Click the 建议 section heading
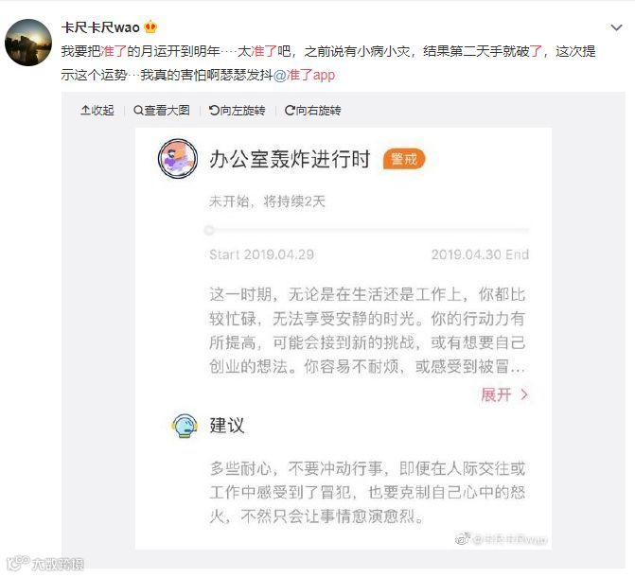This screenshot has width=635, height=577. coord(227,425)
